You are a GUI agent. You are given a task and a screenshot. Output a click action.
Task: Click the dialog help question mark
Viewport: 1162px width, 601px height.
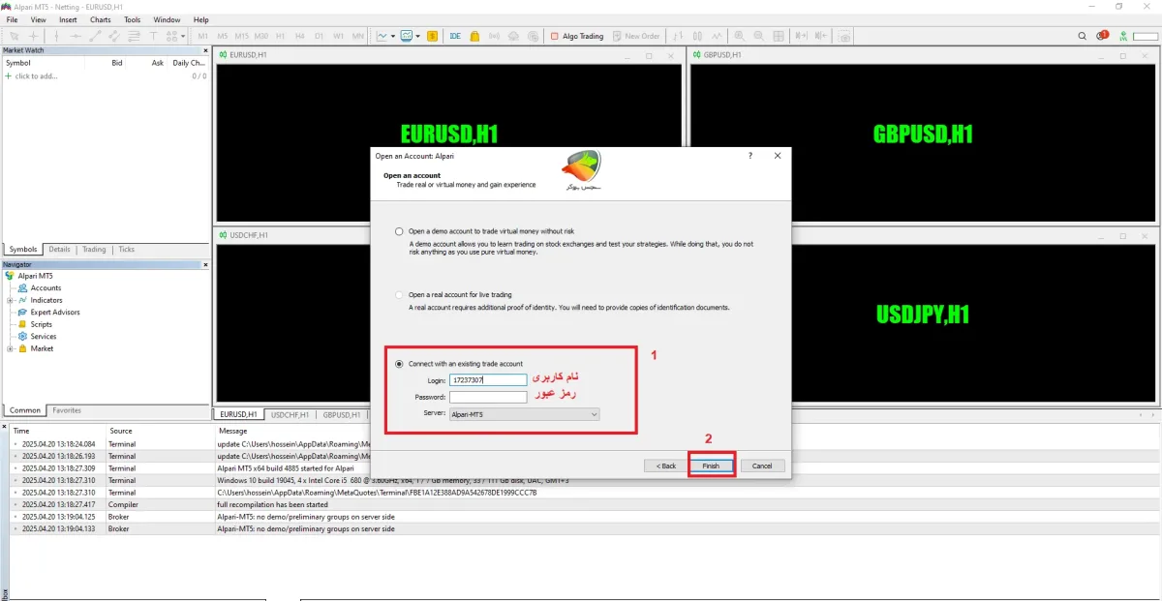pyautogui.click(x=750, y=155)
